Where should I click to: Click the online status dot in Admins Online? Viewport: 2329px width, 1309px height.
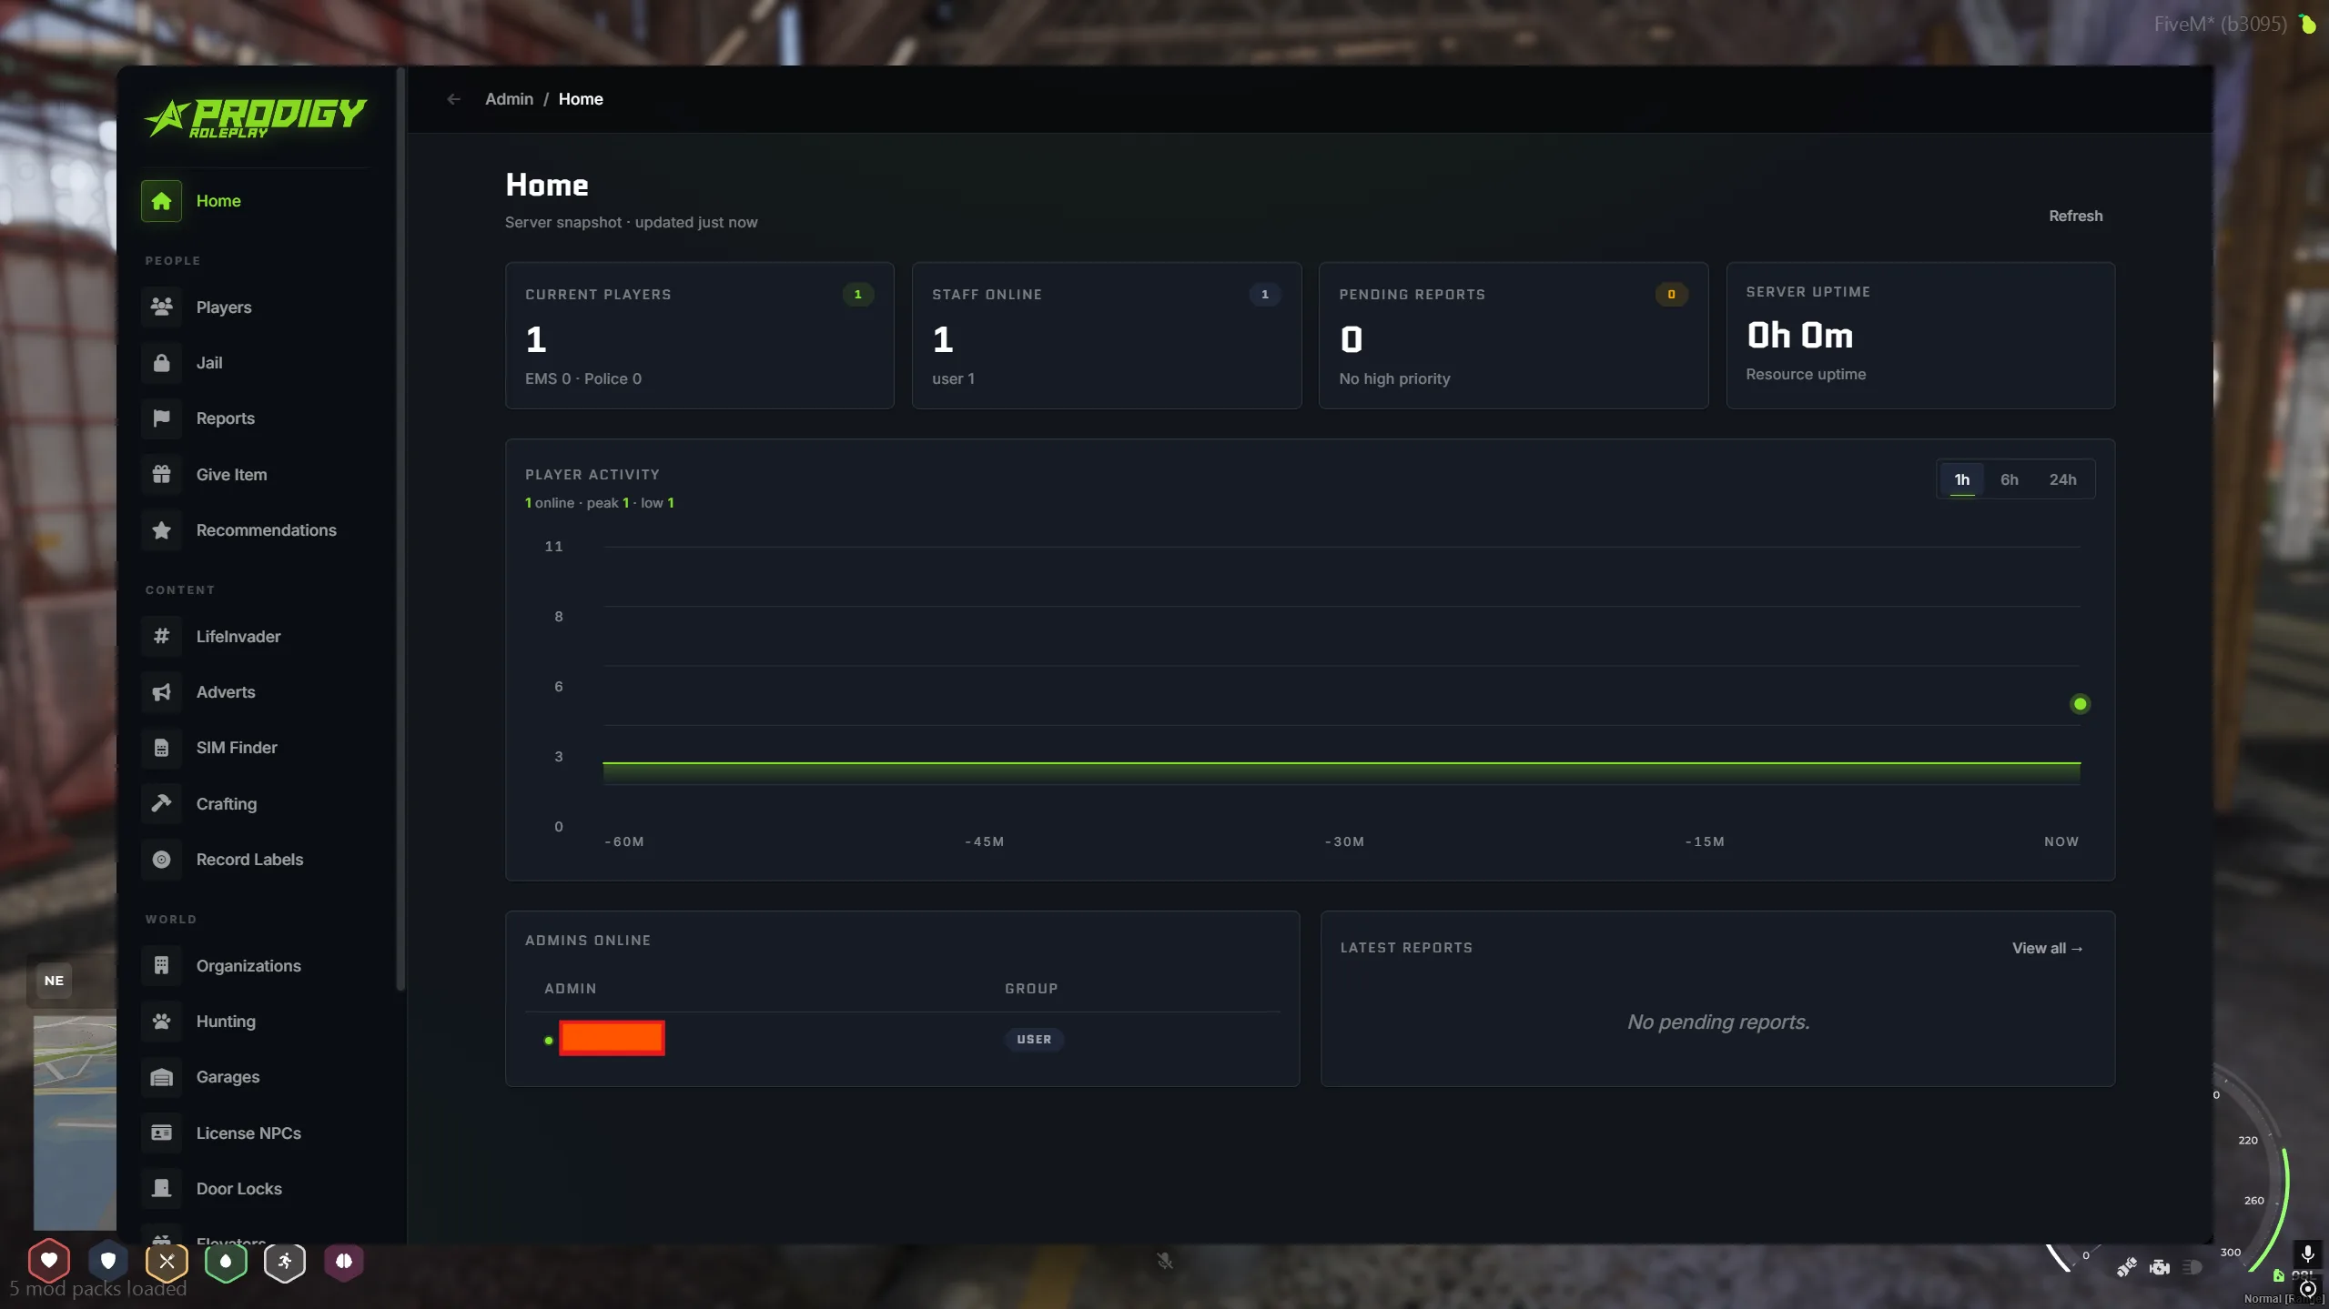(x=548, y=1041)
